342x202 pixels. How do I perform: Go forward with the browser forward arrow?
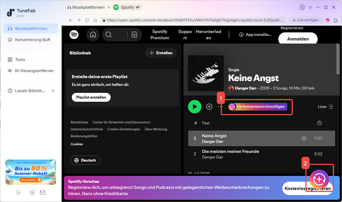click(79, 20)
